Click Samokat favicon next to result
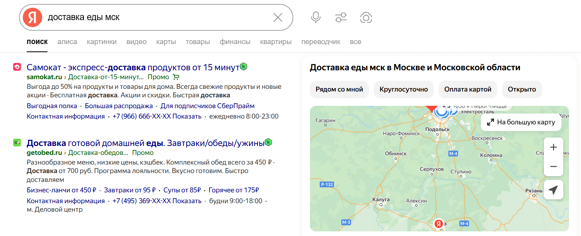 [17, 67]
